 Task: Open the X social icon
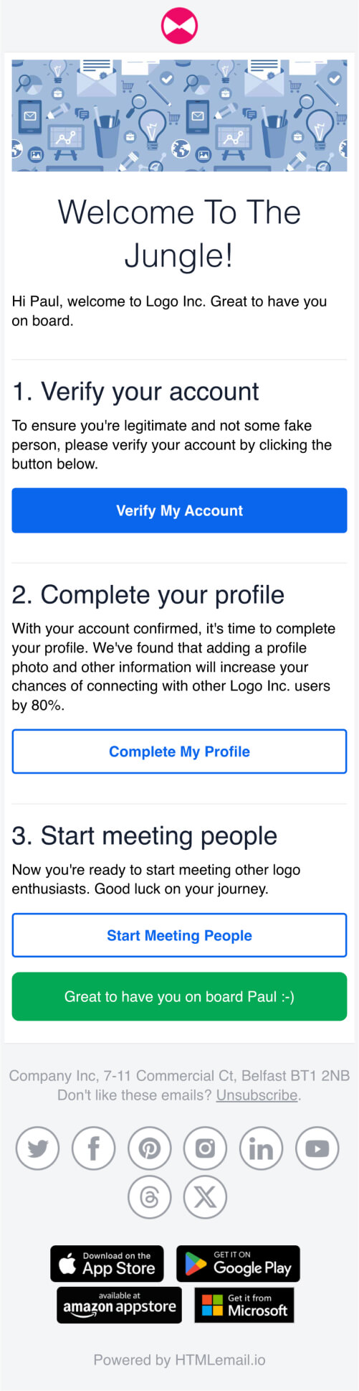(205, 1197)
